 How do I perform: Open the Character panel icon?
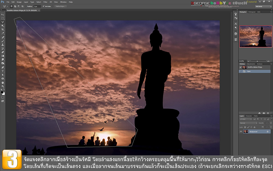236,24
